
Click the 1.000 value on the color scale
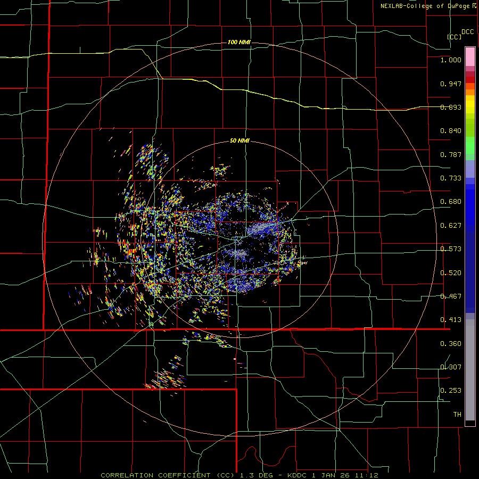451,60
